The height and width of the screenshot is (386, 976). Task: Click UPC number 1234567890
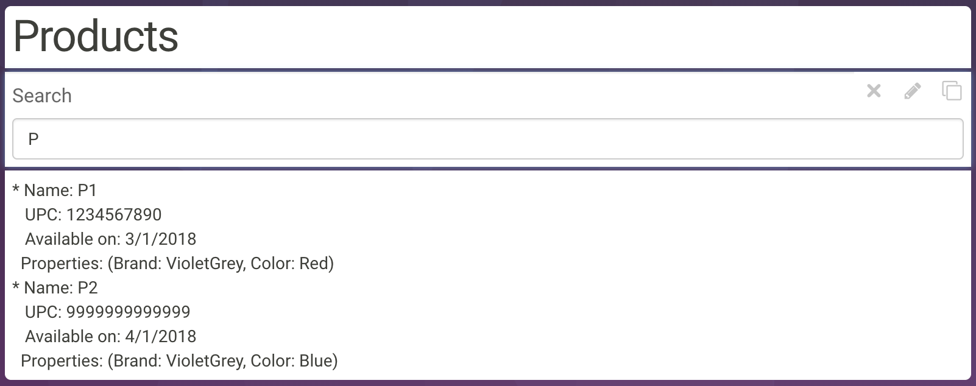tap(114, 215)
